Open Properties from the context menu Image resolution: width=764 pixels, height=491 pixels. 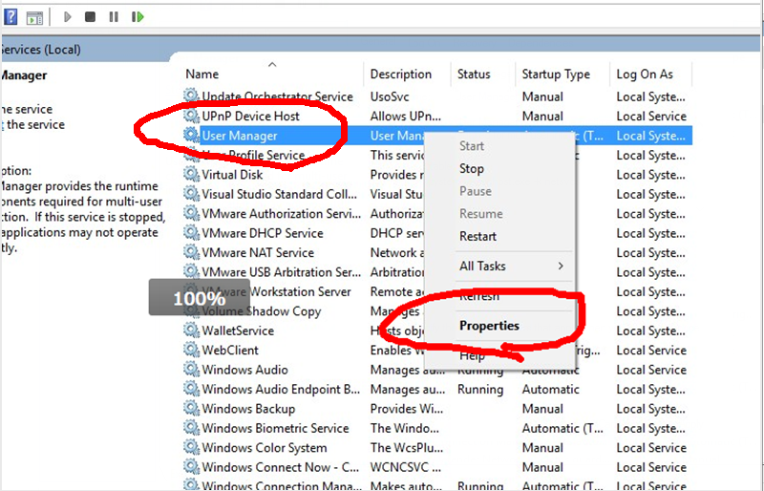coord(489,326)
